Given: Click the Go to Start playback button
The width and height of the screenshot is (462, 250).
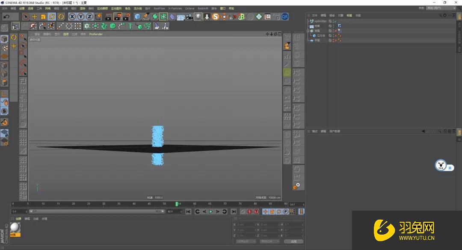Looking at the screenshot, I should 189,211.
